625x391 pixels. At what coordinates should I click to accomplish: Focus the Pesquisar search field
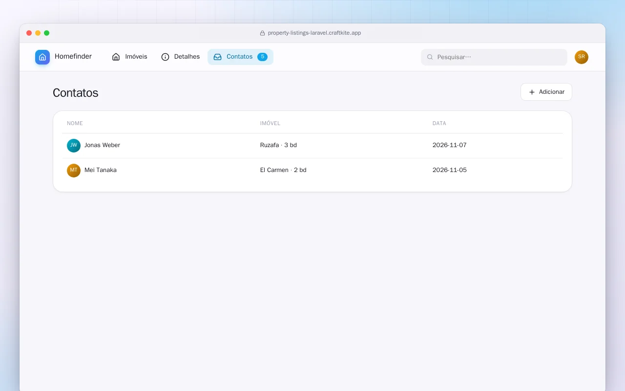[x=494, y=57]
